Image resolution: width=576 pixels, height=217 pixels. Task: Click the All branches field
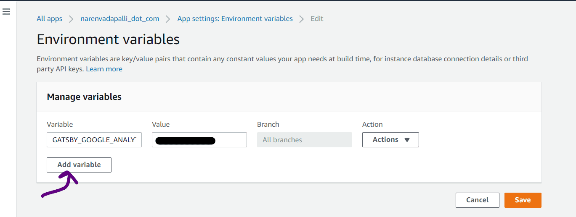click(x=305, y=140)
